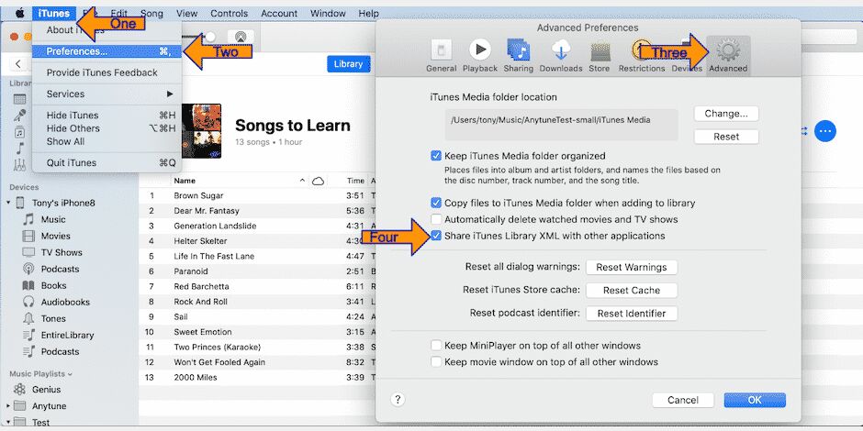Sort by the Name column
863x431 pixels.
pyautogui.click(x=185, y=181)
